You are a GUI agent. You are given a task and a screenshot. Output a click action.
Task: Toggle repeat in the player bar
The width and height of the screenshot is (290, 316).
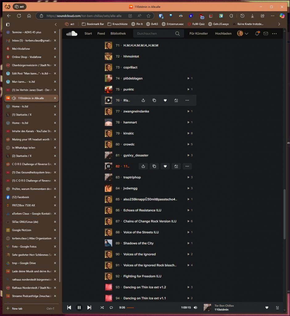point(111,308)
